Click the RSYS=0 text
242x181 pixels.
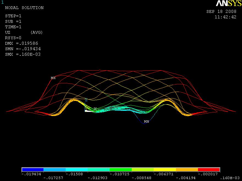pyautogui.click(x=13, y=38)
